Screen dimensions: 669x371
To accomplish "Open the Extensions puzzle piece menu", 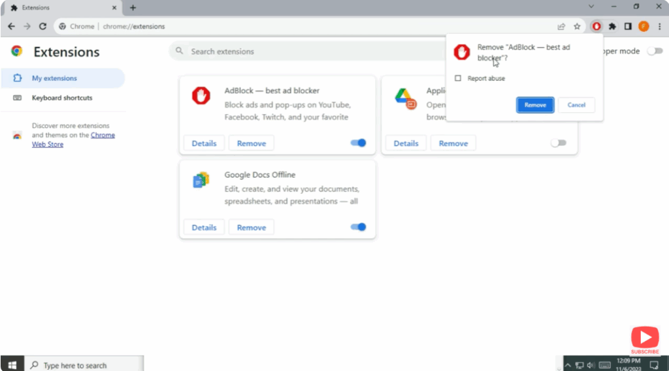I will tap(612, 27).
